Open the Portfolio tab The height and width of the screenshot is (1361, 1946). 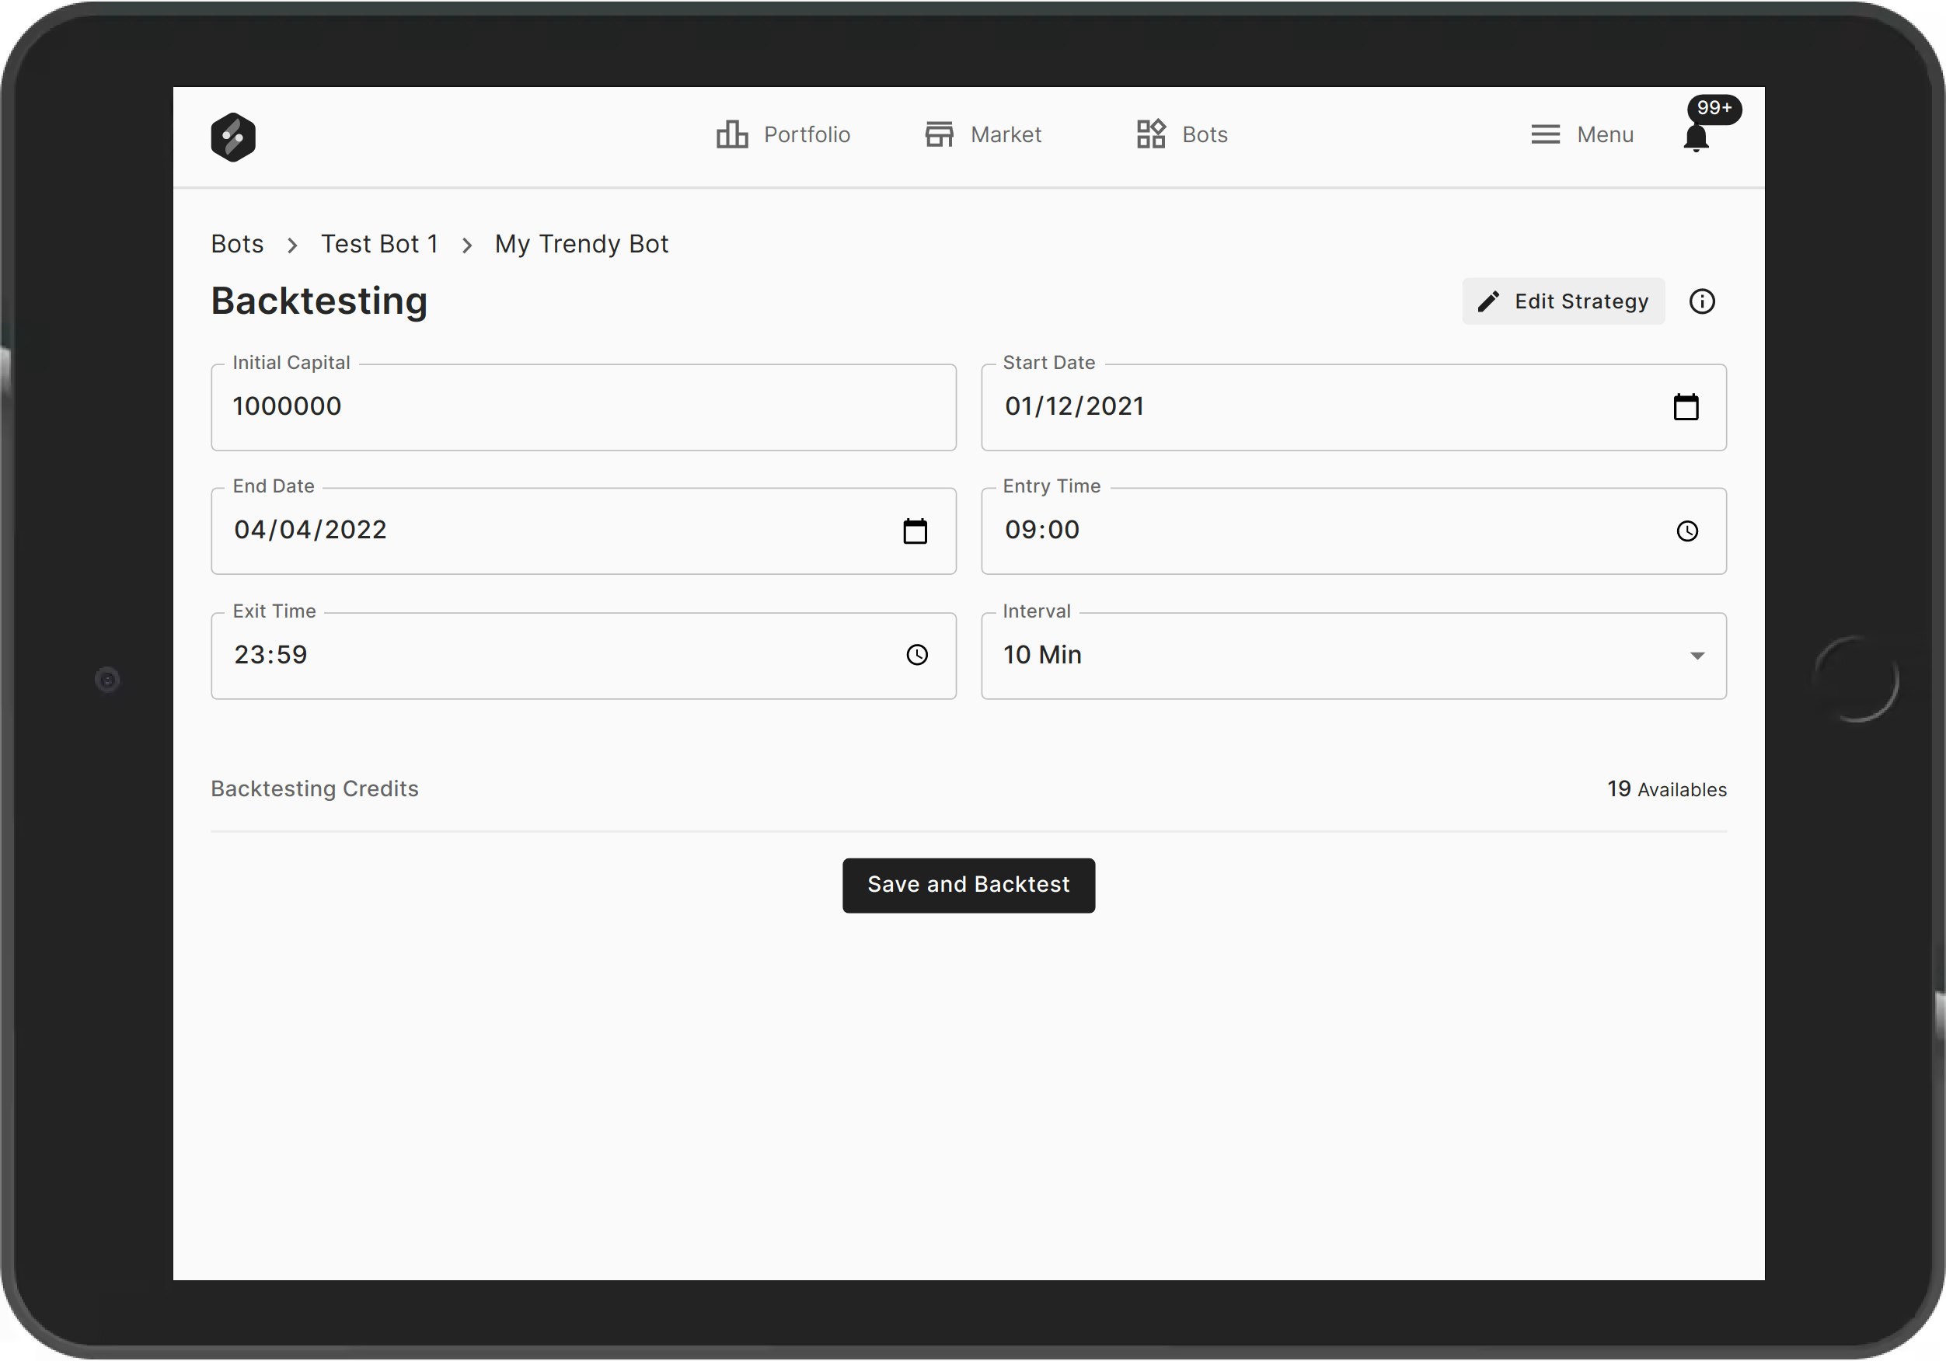pyautogui.click(x=783, y=134)
